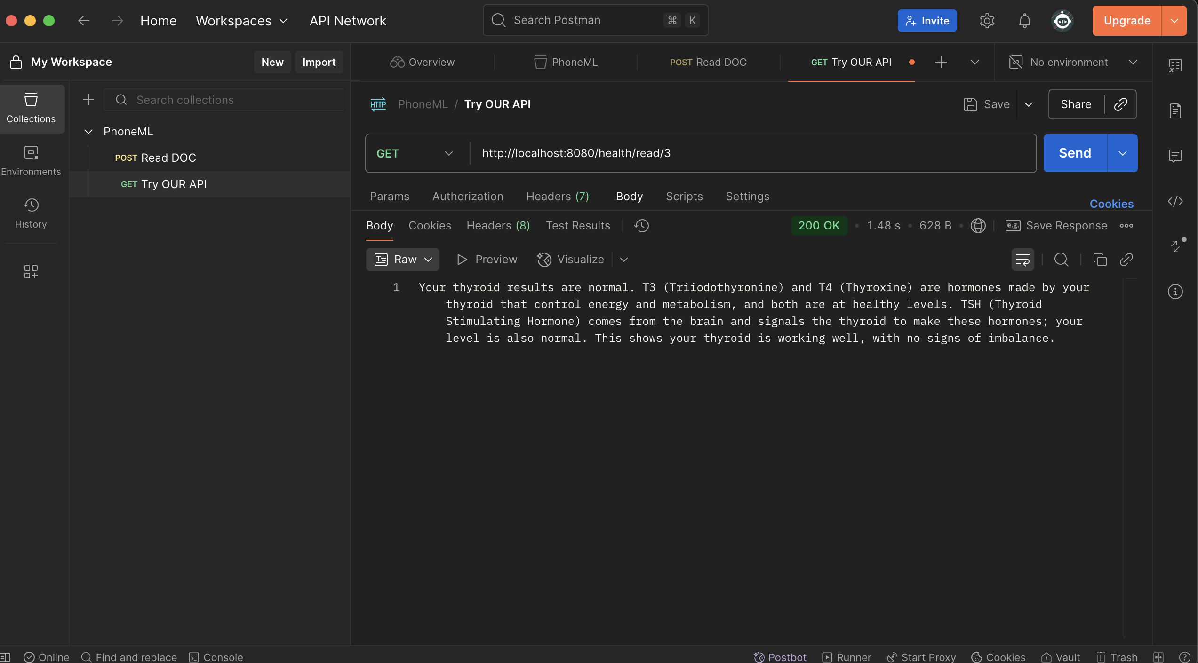Open the code snippet panel icon
This screenshot has width=1198, height=663.
pos(1175,202)
